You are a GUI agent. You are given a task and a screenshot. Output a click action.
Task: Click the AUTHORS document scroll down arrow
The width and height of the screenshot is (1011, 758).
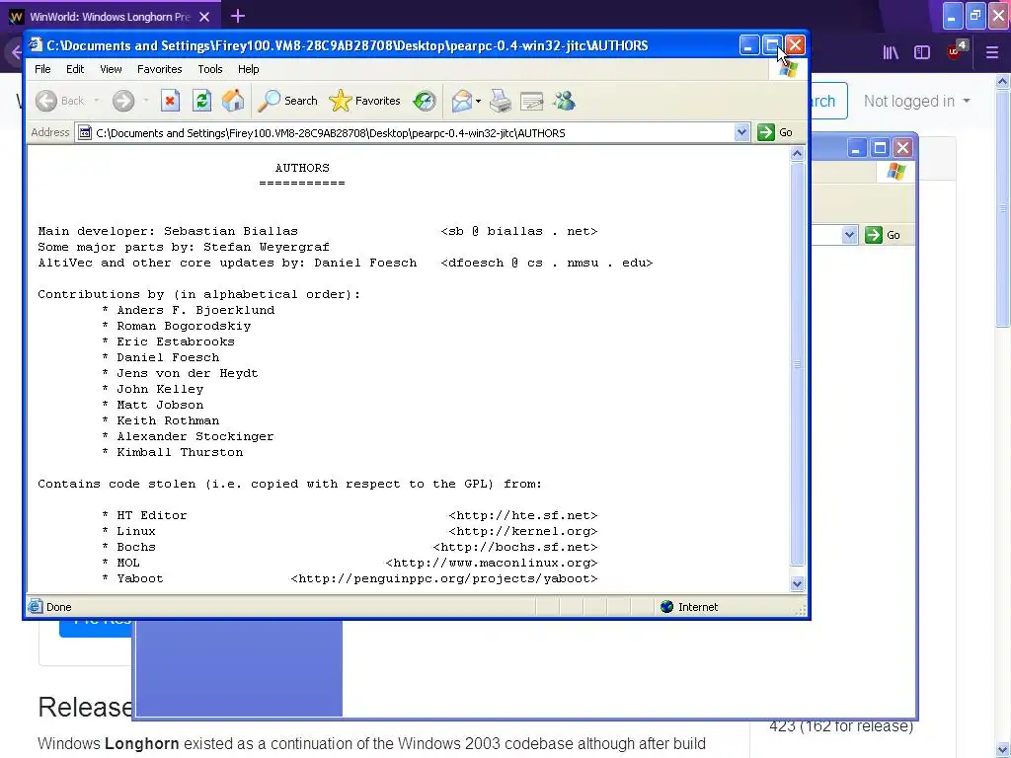tap(797, 584)
